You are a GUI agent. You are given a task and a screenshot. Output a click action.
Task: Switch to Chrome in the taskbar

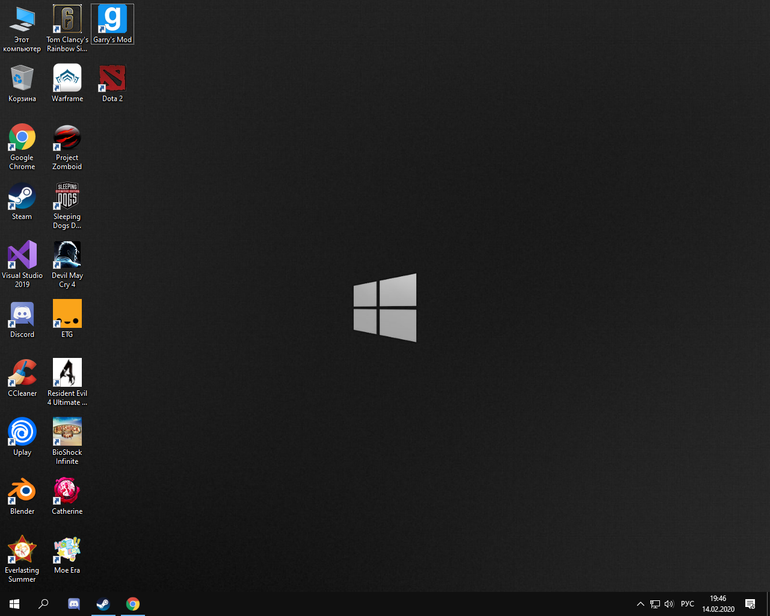pyautogui.click(x=133, y=604)
